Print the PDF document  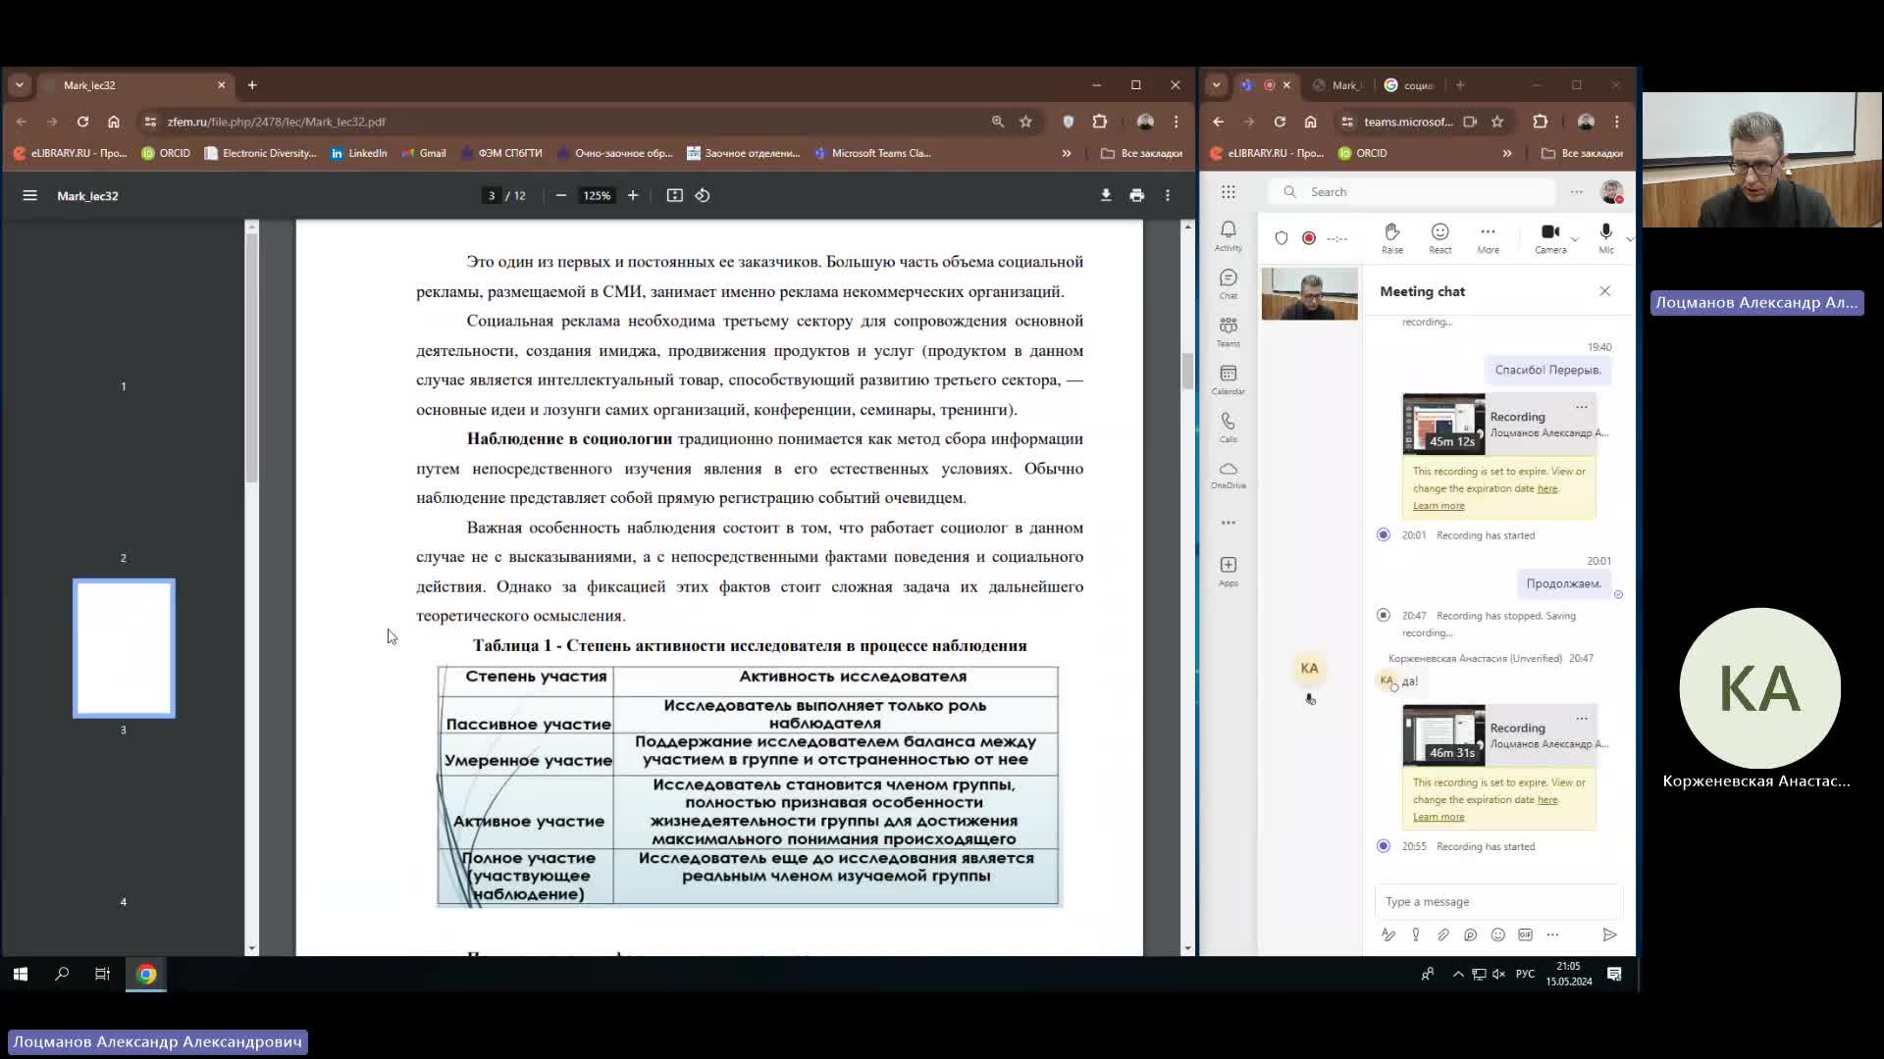tap(1136, 195)
